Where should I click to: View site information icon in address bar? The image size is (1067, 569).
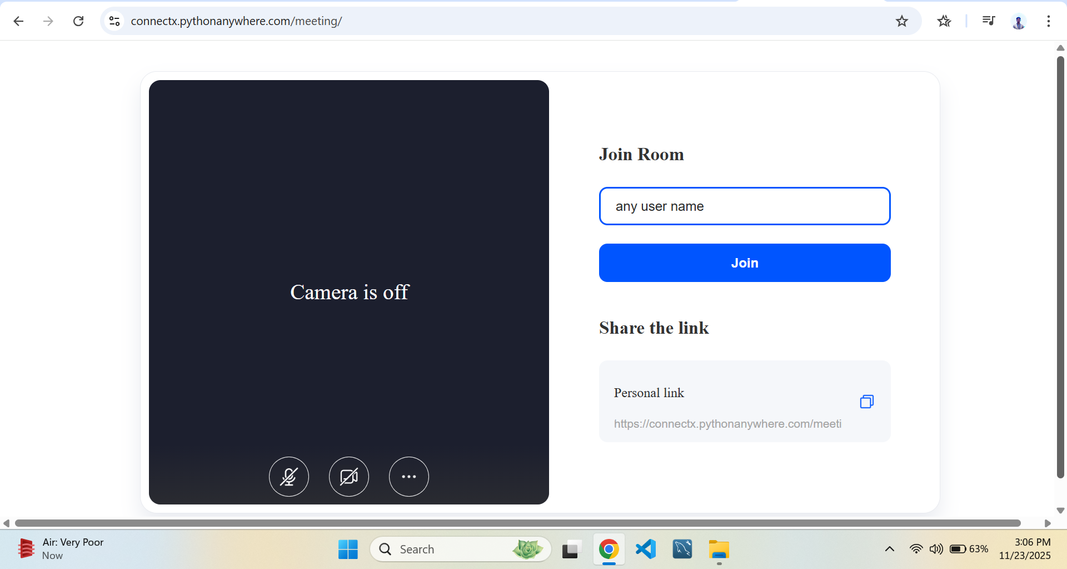pyautogui.click(x=114, y=21)
